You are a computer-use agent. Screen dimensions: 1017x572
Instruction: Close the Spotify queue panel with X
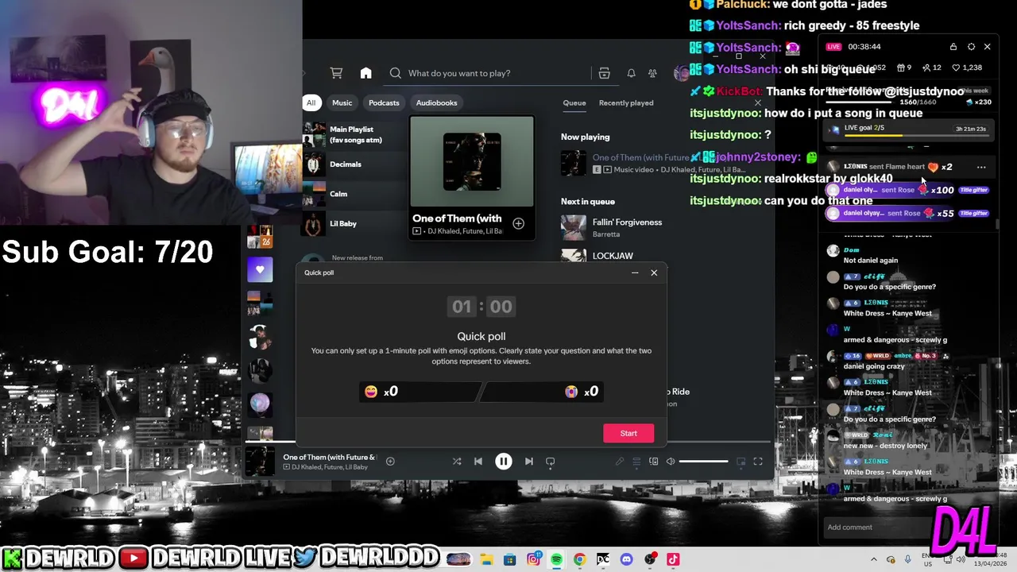(757, 102)
